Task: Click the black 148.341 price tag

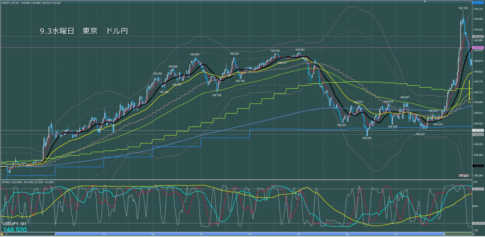Action: pyautogui.click(x=478, y=166)
